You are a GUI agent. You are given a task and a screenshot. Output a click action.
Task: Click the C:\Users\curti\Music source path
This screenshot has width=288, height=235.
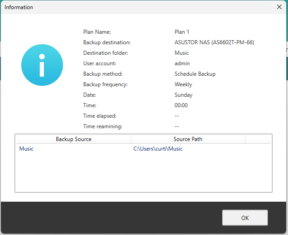[158, 149]
